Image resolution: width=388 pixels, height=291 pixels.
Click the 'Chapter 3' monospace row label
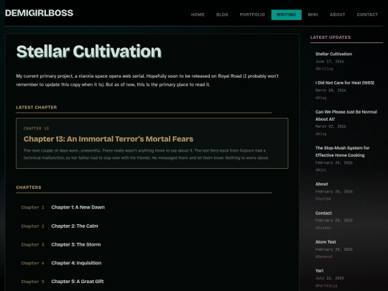(x=32, y=245)
